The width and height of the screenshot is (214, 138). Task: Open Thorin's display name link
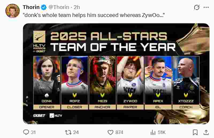pyautogui.click(x=32, y=7)
